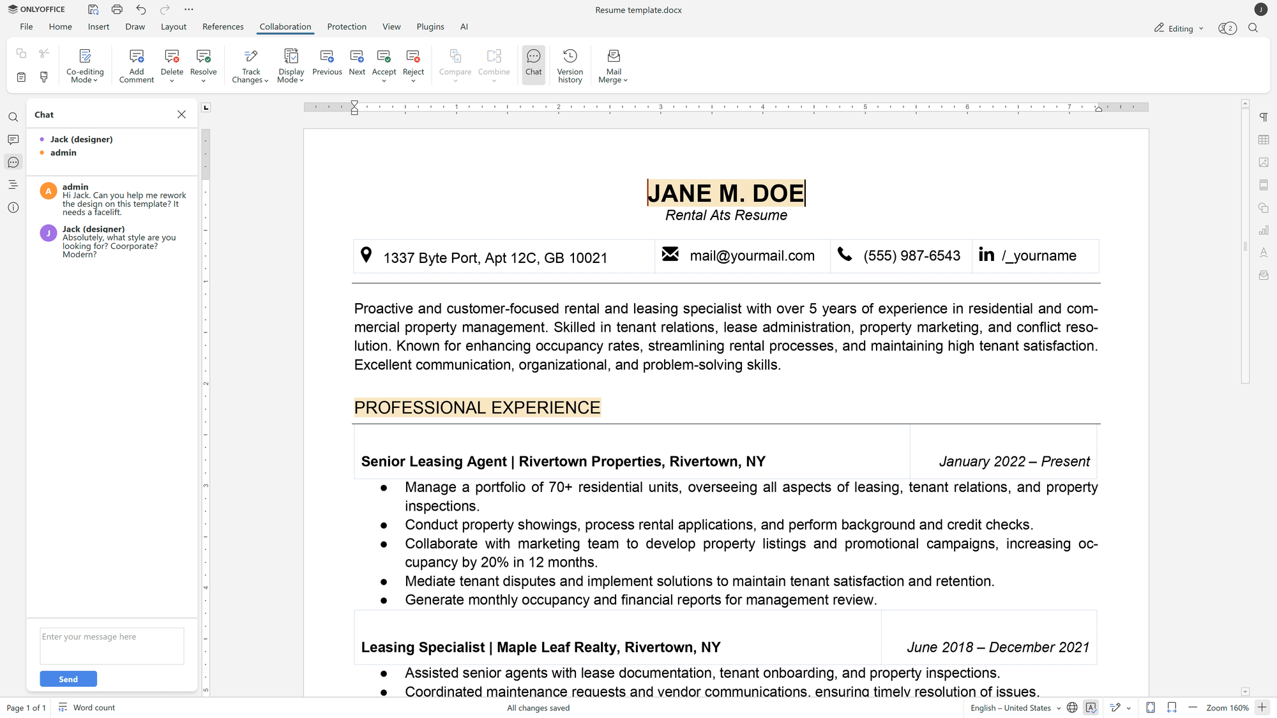Click the Zoom out minus button

tap(1192, 708)
